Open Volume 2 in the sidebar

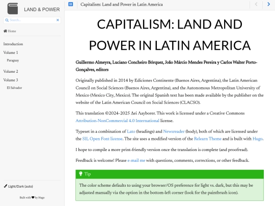(x=11, y=72)
